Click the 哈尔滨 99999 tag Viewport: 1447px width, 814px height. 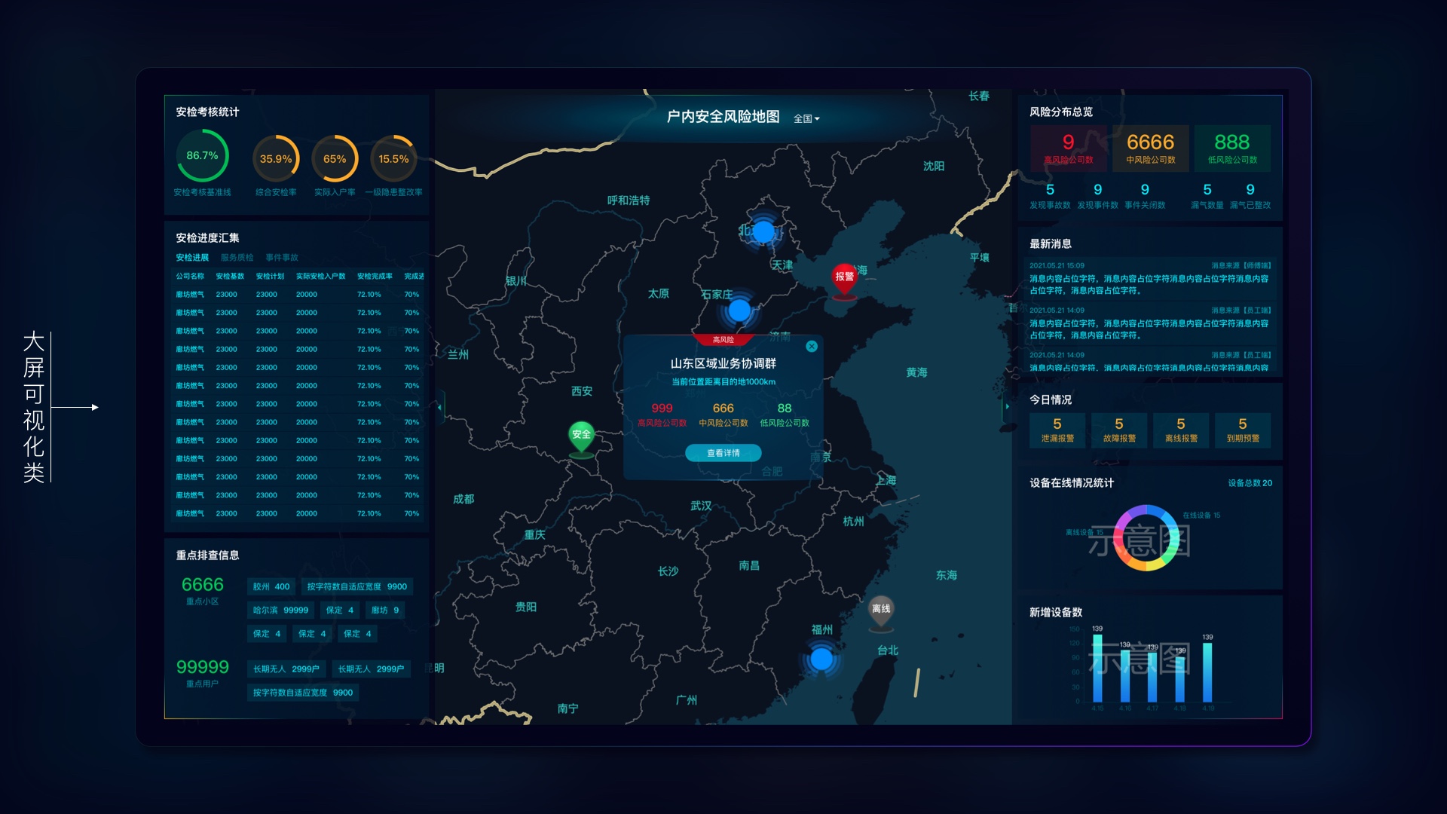tap(280, 610)
